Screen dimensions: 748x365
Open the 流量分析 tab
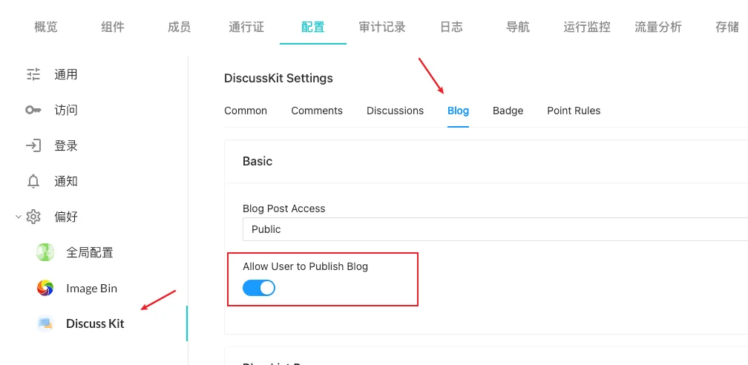pyautogui.click(x=658, y=27)
